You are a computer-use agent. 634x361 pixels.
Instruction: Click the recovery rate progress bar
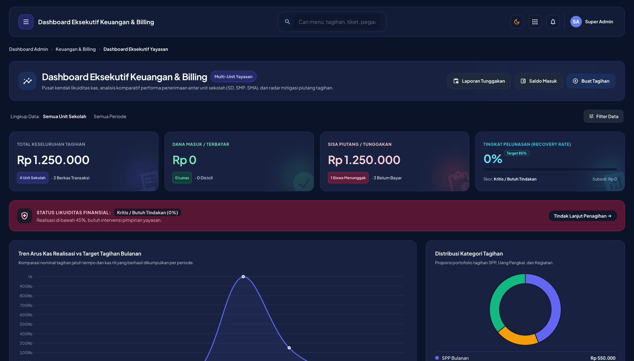pyautogui.click(x=550, y=169)
